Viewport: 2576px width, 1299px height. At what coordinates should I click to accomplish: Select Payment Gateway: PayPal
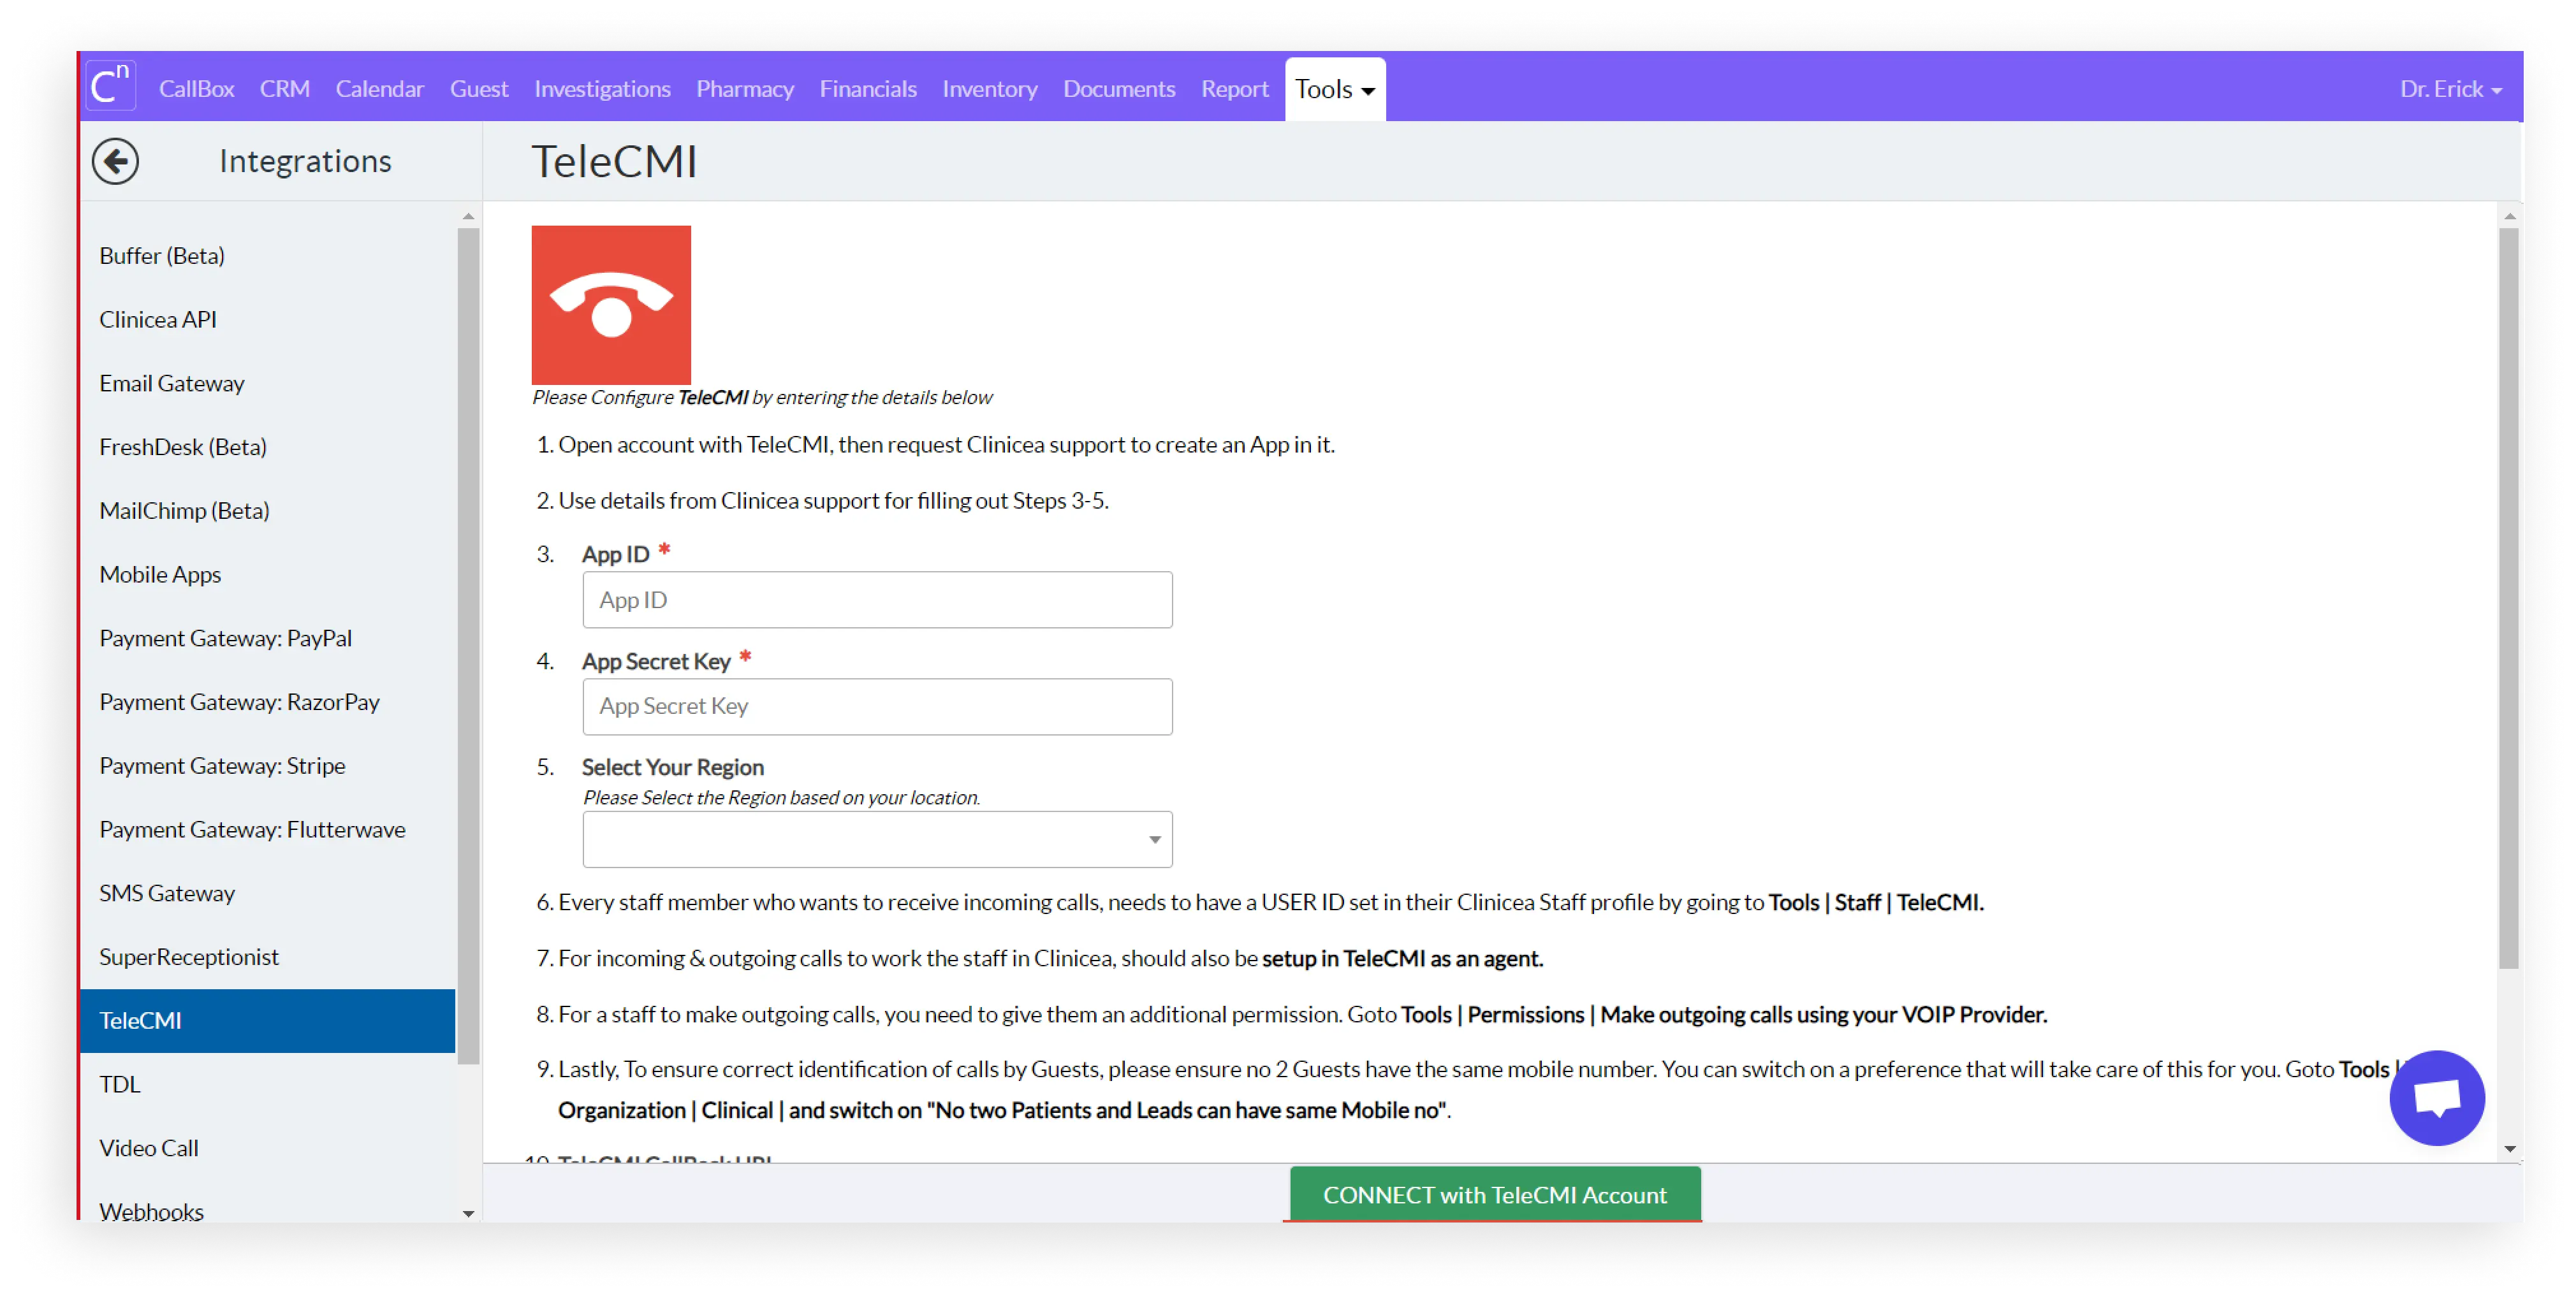click(267, 639)
